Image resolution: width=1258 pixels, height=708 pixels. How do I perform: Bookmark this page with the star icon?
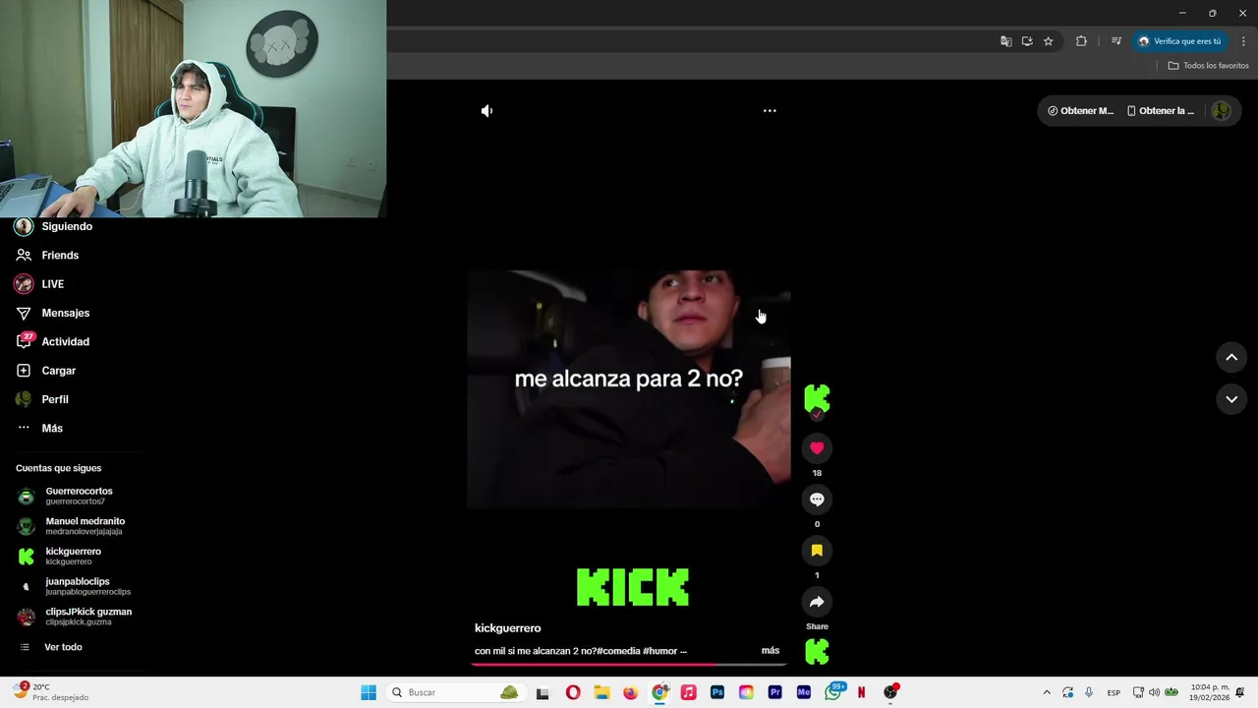click(x=1049, y=41)
